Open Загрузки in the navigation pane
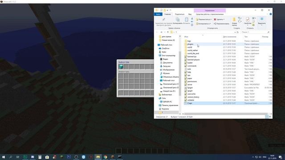 pyautogui.click(x=165, y=66)
